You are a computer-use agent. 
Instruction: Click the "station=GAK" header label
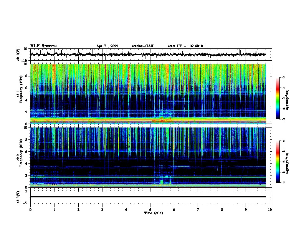143,46
